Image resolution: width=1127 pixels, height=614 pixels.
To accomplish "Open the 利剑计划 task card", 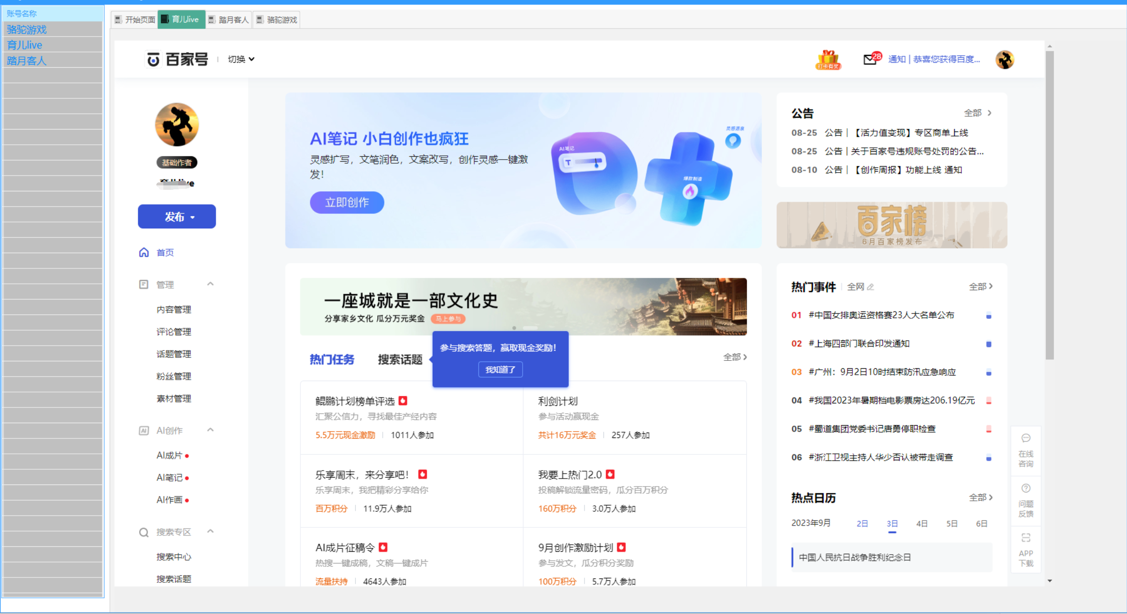I will click(635, 418).
